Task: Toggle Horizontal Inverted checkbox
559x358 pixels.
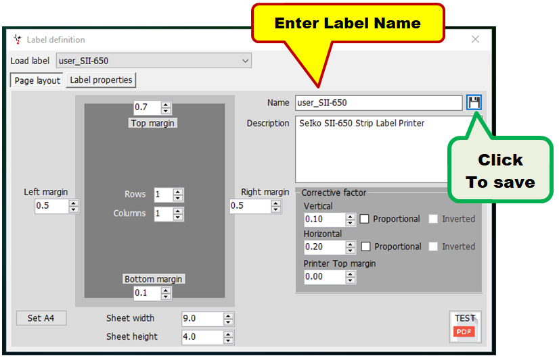Action: [433, 247]
